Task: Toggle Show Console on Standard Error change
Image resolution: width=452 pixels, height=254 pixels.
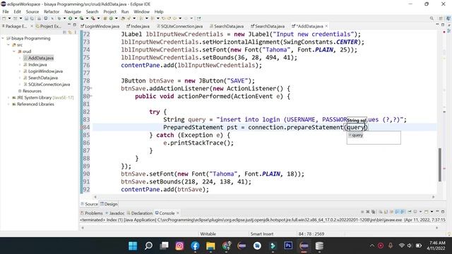Action: (x=403, y=212)
